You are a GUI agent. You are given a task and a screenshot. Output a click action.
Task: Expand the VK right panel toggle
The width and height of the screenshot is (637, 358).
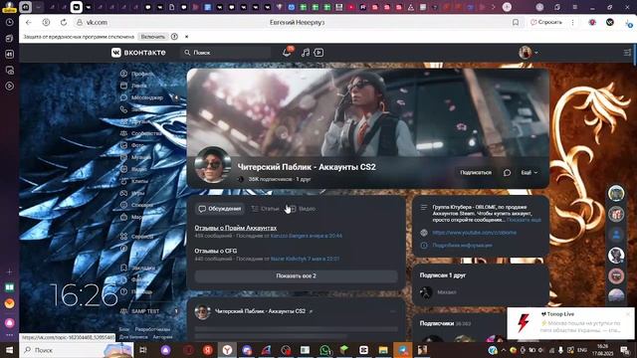(x=627, y=53)
